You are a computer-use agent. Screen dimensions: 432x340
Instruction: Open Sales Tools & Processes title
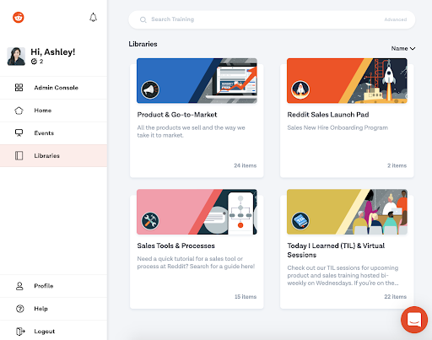pyautogui.click(x=175, y=246)
